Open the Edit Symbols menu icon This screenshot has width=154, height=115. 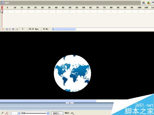(x=148, y=3)
